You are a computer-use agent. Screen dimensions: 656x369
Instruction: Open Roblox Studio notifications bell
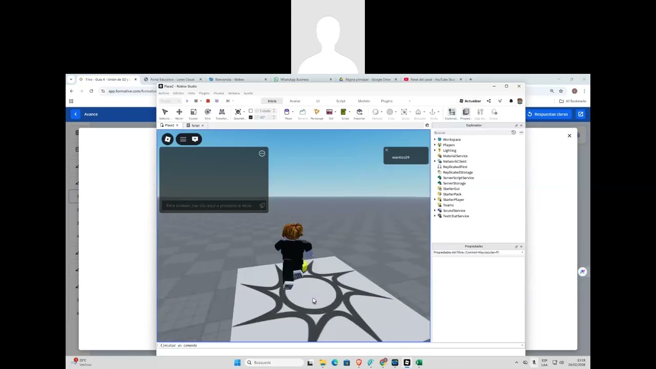click(511, 101)
